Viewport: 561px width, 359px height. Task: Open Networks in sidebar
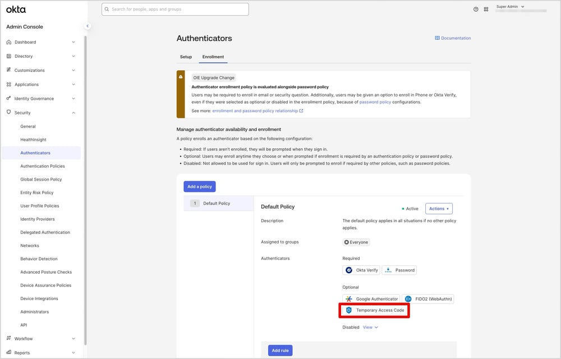click(30, 245)
